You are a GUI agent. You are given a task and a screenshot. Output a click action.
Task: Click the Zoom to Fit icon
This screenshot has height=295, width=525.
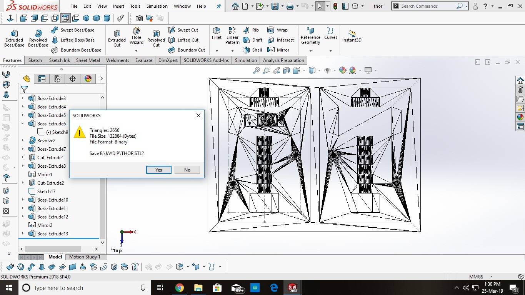(x=257, y=70)
